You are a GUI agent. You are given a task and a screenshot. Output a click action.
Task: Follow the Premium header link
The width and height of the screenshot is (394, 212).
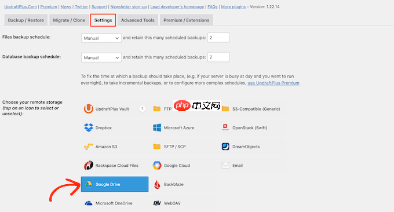click(49, 7)
